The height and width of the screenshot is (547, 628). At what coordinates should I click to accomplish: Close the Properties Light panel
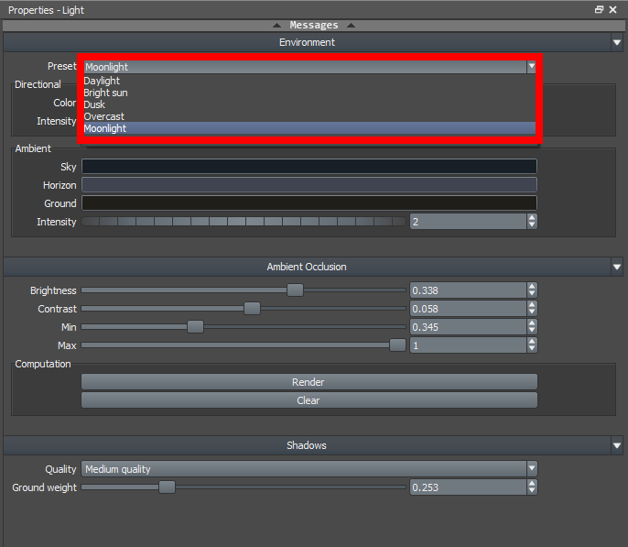pyautogui.click(x=613, y=9)
